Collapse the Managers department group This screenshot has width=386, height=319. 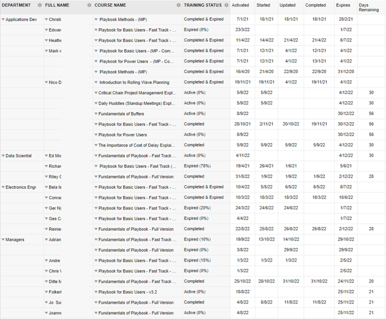[x=3, y=240]
